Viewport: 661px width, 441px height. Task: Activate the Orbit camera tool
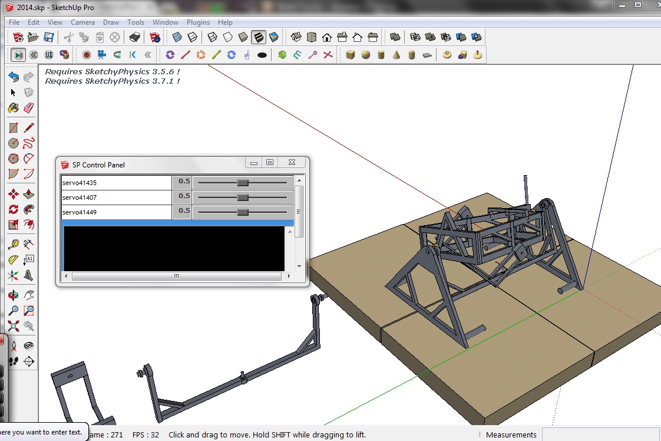14,295
